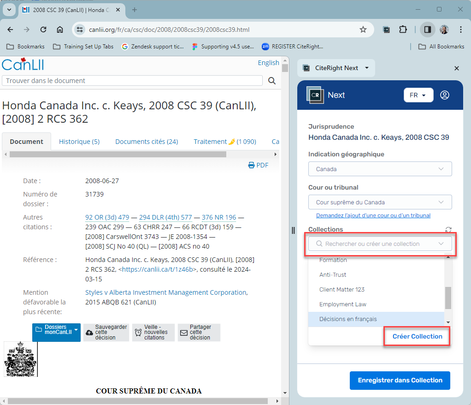Viewport: 471px width, 405px height.
Task: Open citation 376 NR 196
Action: (219, 217)
